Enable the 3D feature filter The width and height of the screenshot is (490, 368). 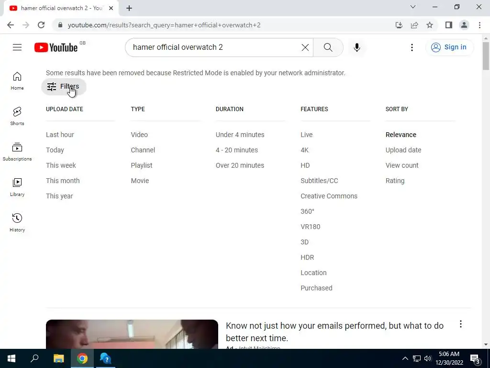[305, 242]
